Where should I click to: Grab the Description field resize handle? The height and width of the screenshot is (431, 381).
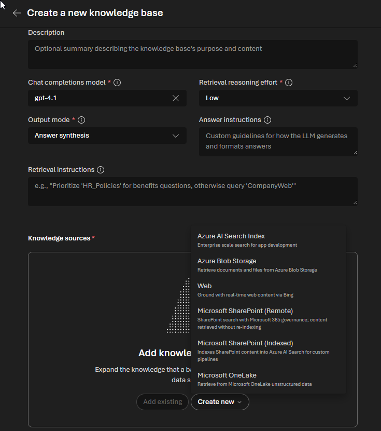coord(355,65)
